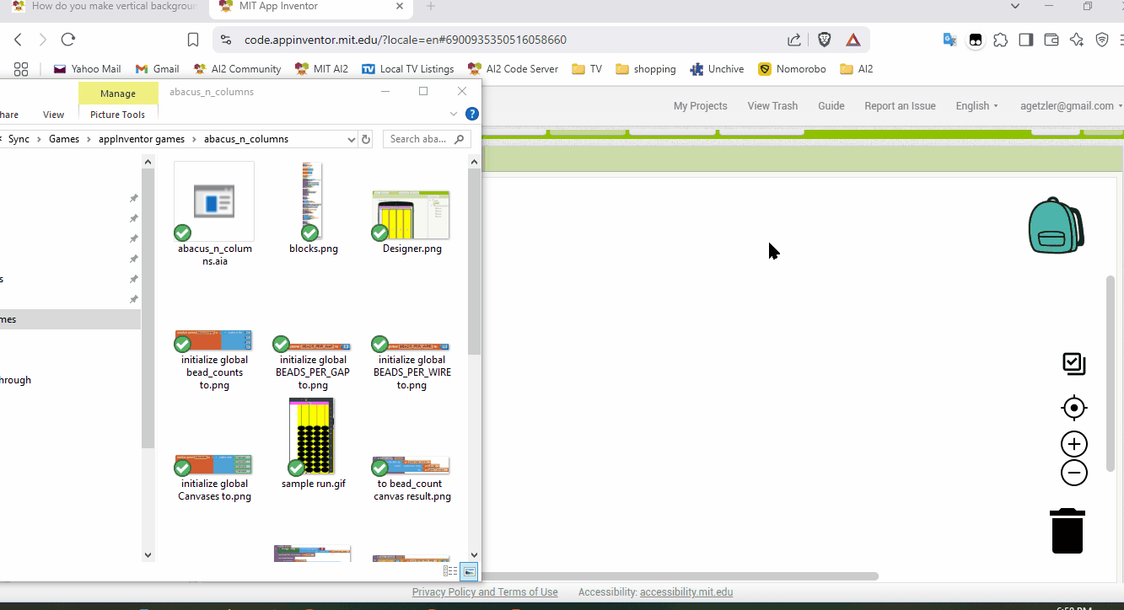Viewport: 1124px width, 610px height.
Task: Open Privacy Policy and Terms of Use link
Action: pos(485,592)
